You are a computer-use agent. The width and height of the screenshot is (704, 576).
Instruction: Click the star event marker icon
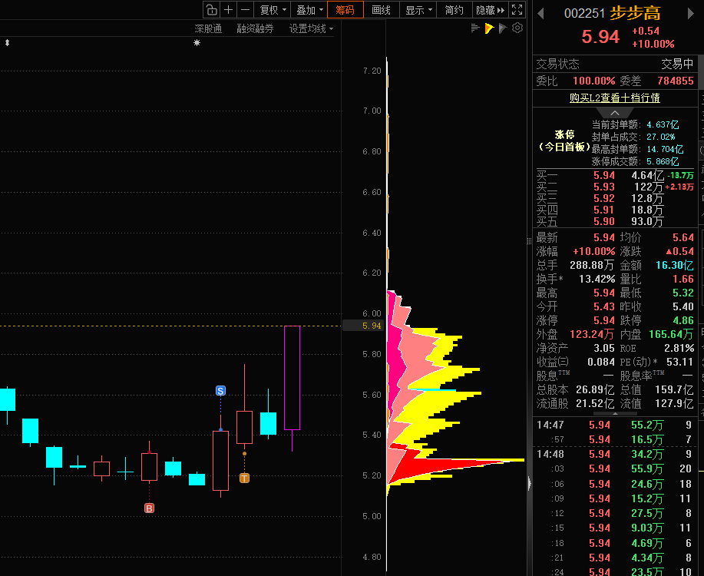point(197,43)
